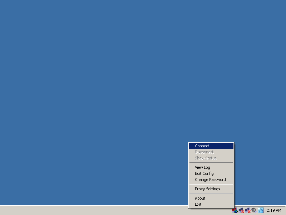The width and height of the screenshot is (286, 215).
Task: Click the speaker volume tray icon
Action: tap(254, 210)
